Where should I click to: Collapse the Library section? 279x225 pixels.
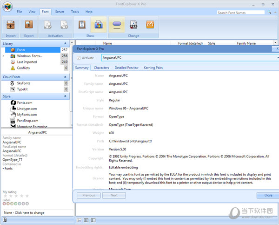click(x=65, y=43)
